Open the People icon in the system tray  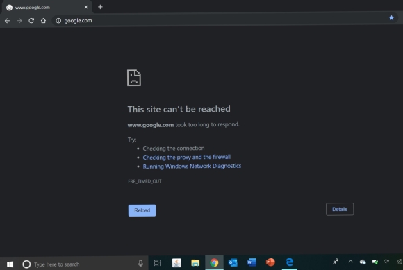[336, 262]
